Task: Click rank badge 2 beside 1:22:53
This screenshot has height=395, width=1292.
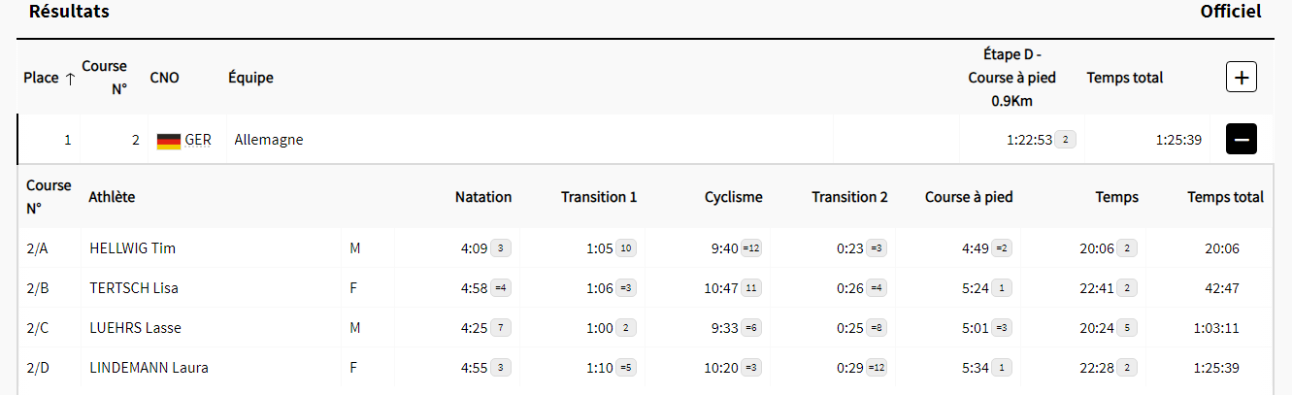Action: pyautogui.click(x=1065, y=140)
